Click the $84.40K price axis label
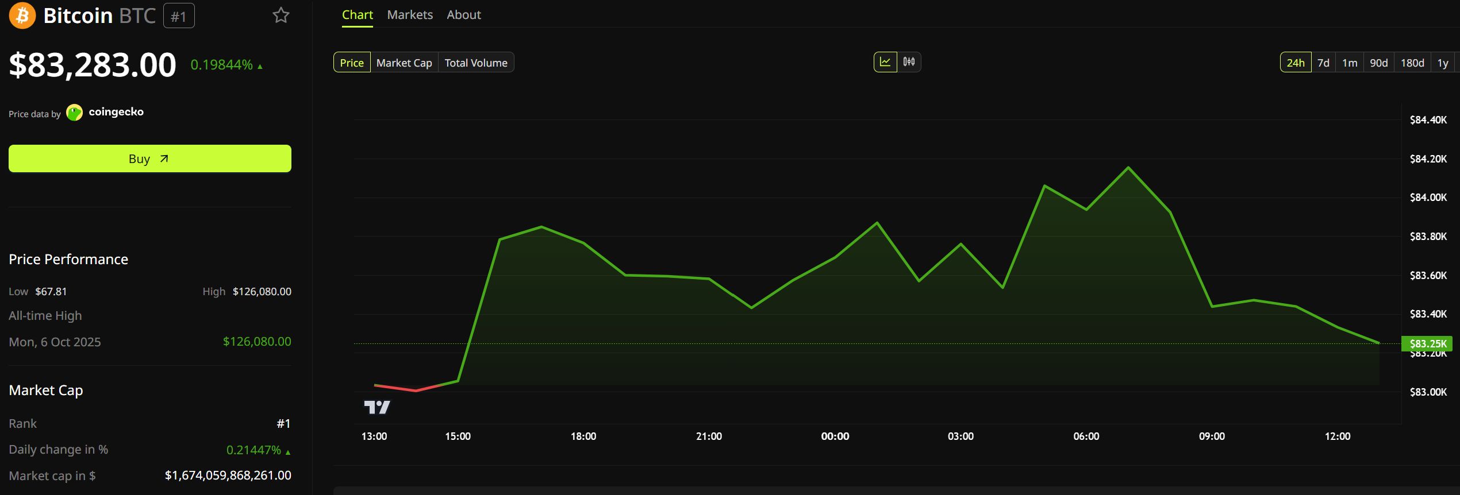Image resolution: width=1460 pixels, height=495 pixels. pos(1428,120)
